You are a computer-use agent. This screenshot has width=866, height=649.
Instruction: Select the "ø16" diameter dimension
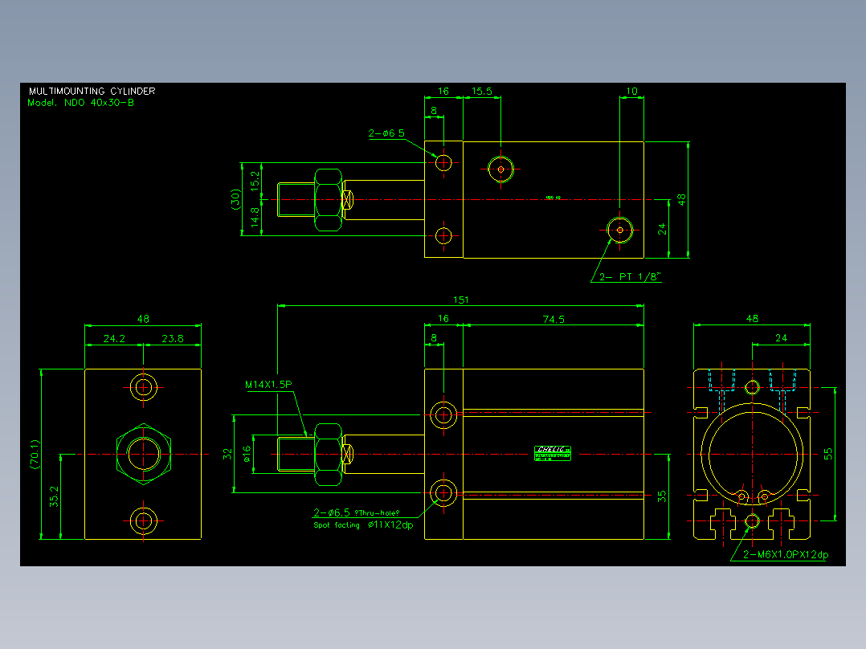pyautogui.click(x=247, y=454)
